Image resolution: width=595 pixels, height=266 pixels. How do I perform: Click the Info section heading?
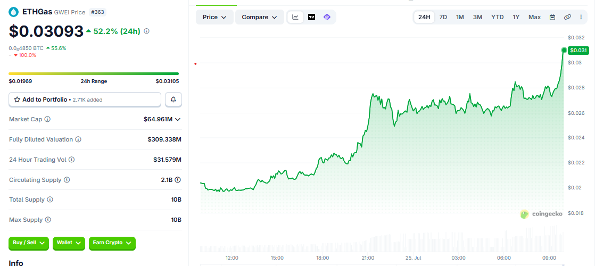[16, 263]
